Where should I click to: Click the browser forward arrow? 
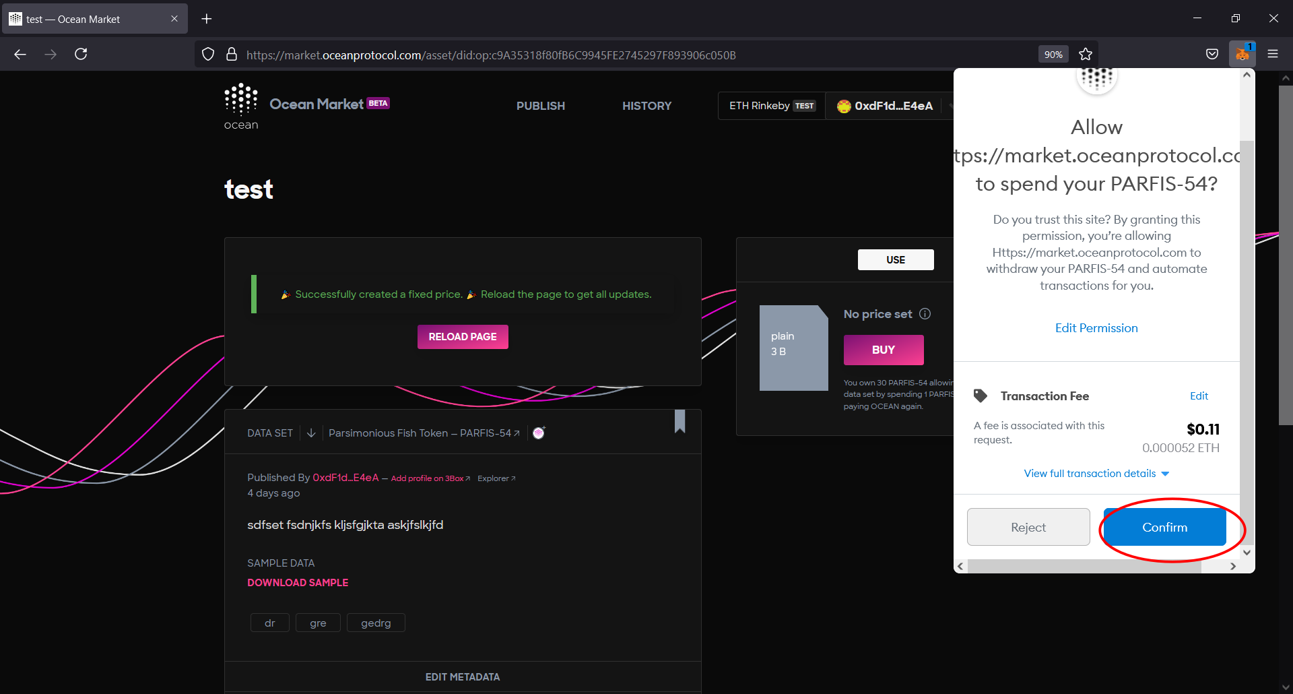(51, 55)
